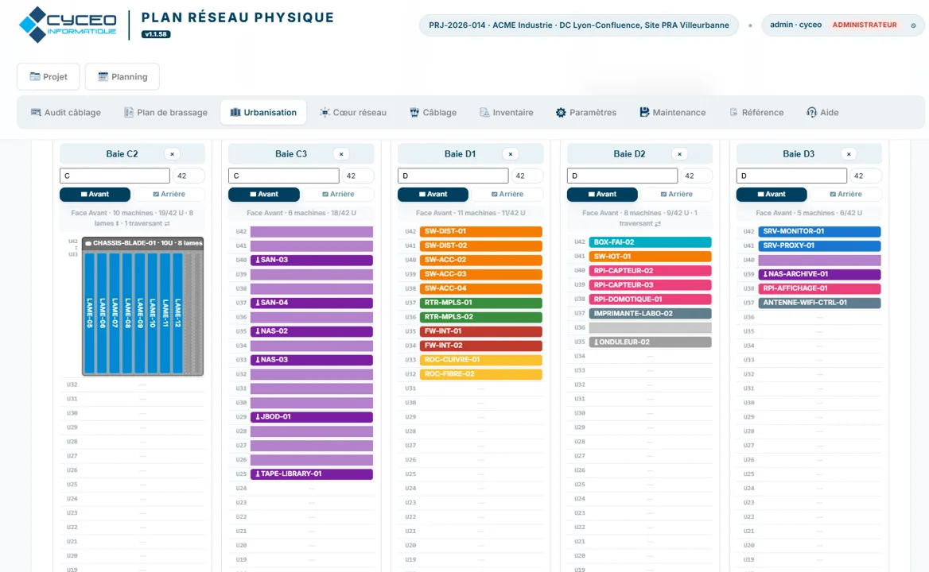Open the Planning button
The width and height of the screenshot is (929, 572).
coord(122,77)
